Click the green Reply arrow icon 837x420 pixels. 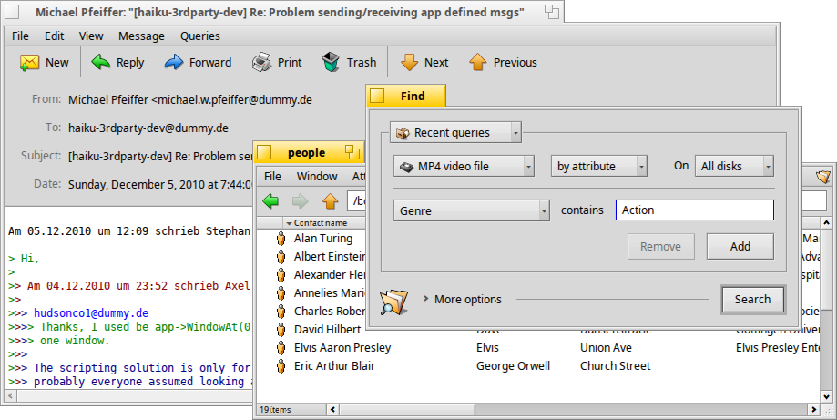tap(100, 63)
